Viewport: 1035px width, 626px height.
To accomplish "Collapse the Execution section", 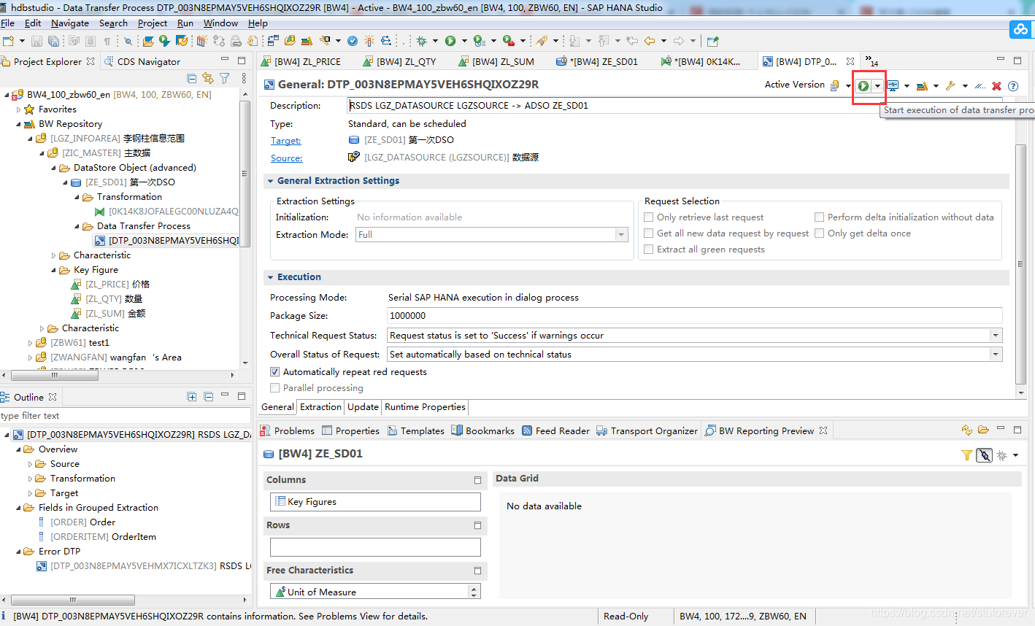I will [x=270, y=277].
